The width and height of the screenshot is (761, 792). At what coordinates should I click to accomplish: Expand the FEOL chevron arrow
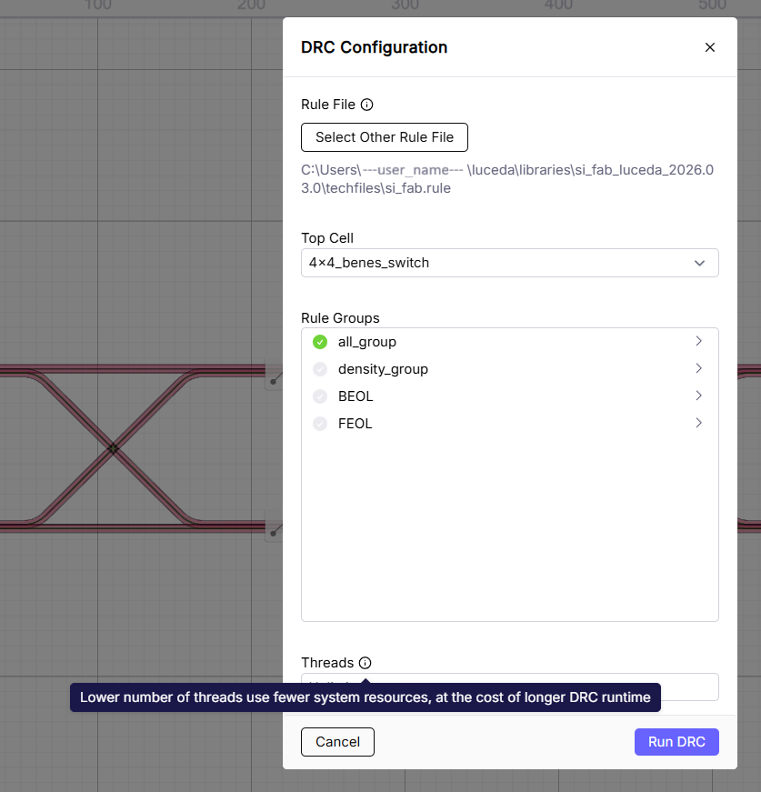tap(698, 424)
